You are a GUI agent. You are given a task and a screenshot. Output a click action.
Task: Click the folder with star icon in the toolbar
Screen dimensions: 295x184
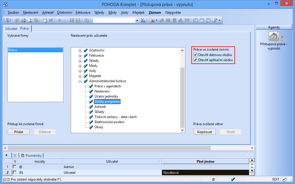coord(152,20)
